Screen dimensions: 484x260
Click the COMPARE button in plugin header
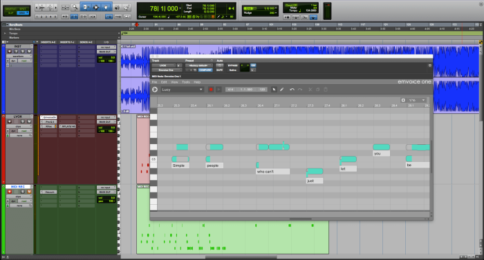point(205,70)
